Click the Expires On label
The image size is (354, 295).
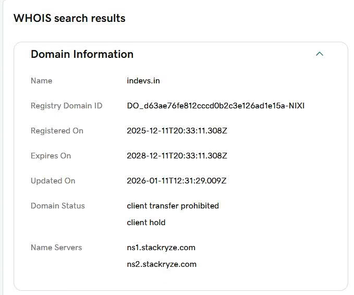coord(51,156)
